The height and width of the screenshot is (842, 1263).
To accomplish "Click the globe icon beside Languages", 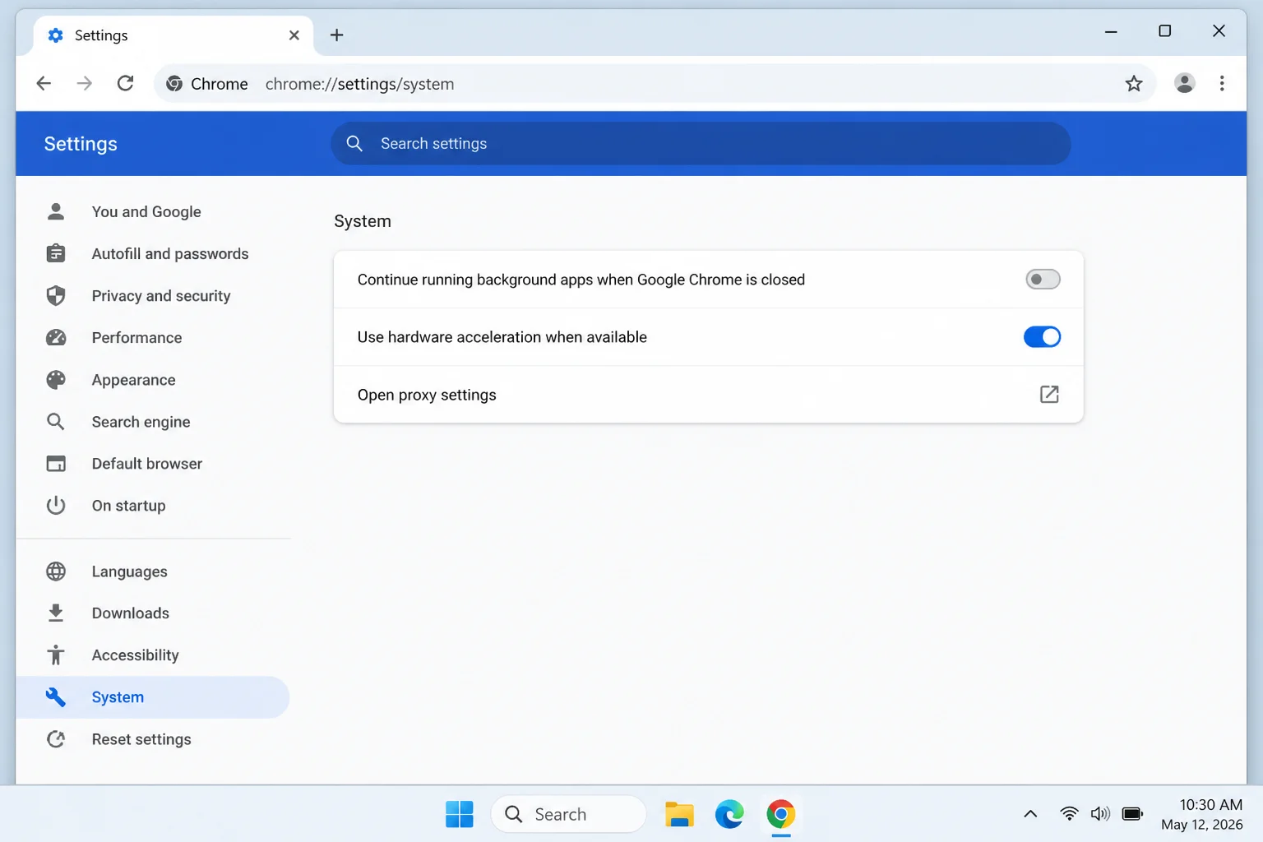I will pyautogui.click(x=56, y=571).
